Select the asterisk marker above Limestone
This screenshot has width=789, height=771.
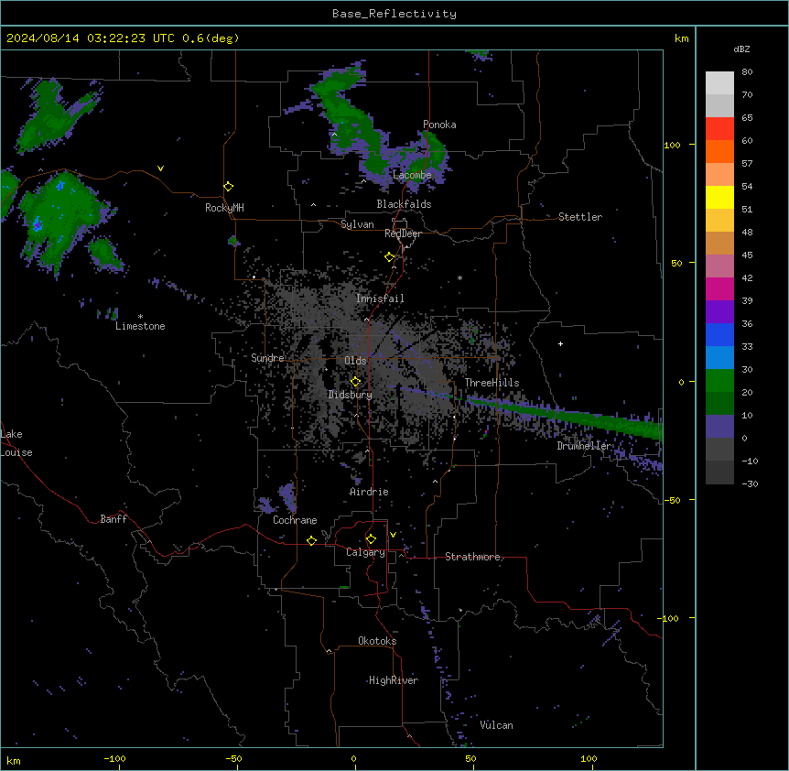140,317
